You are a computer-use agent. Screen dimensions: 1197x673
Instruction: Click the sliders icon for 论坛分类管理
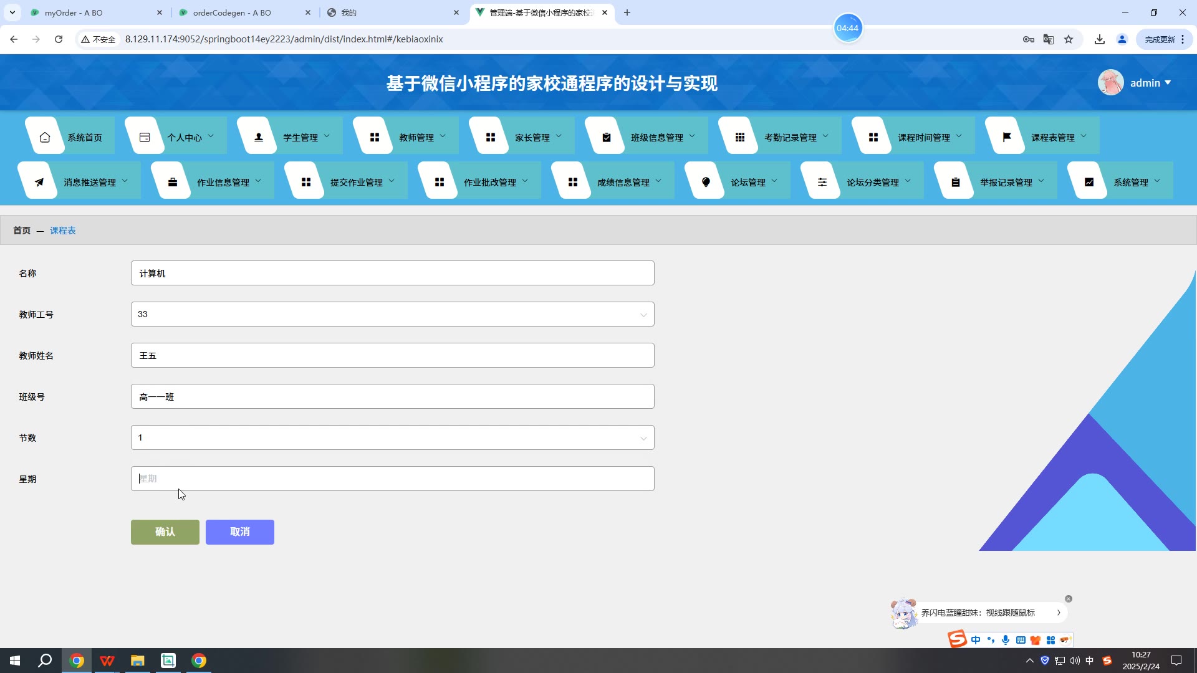(x=822, y=182)
